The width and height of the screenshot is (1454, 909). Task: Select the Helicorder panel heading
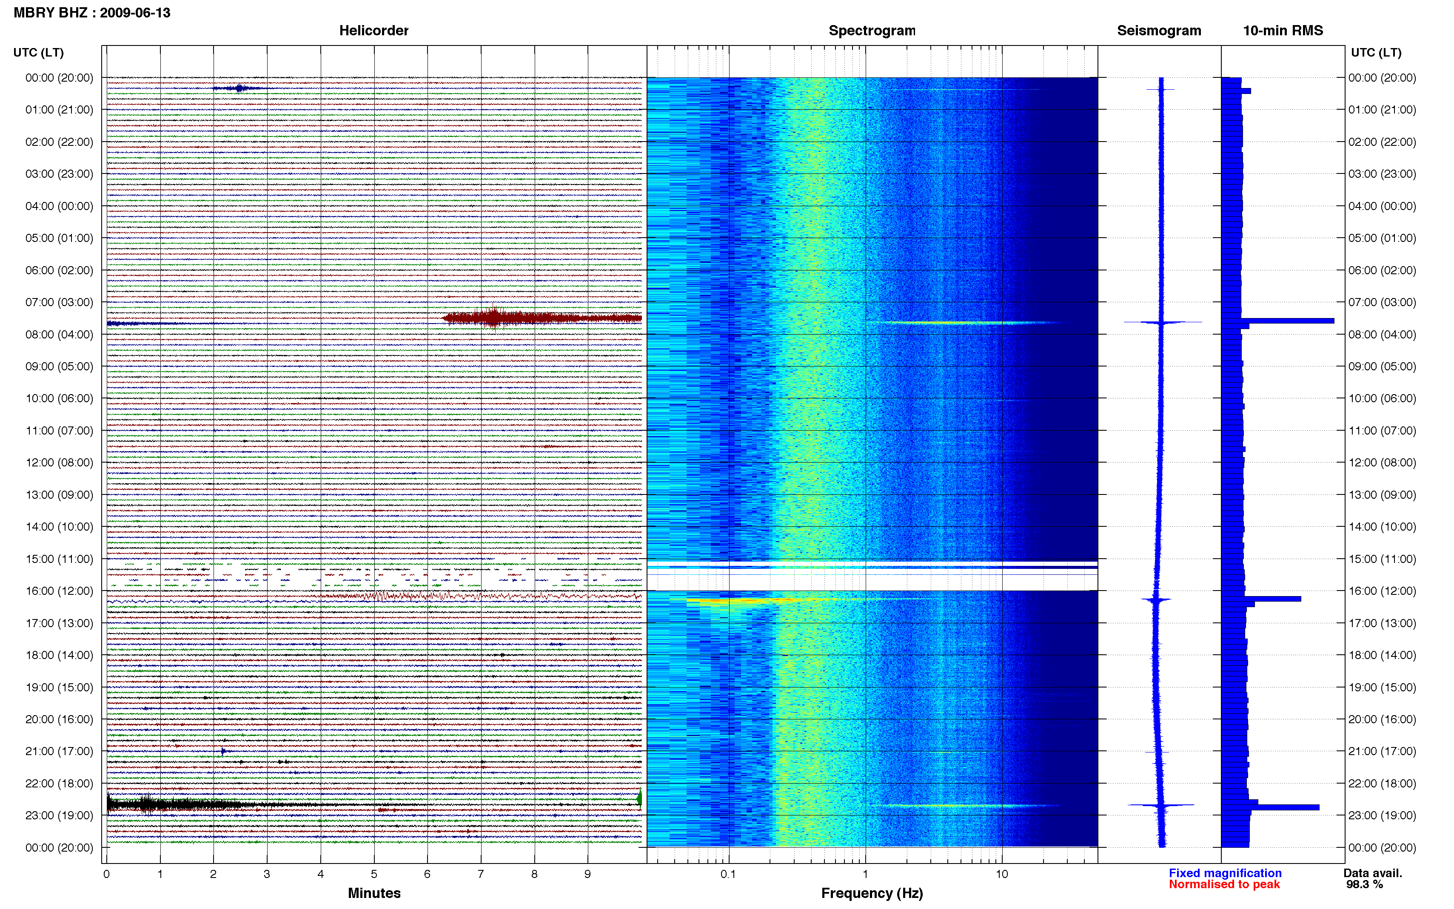(373, 31)
